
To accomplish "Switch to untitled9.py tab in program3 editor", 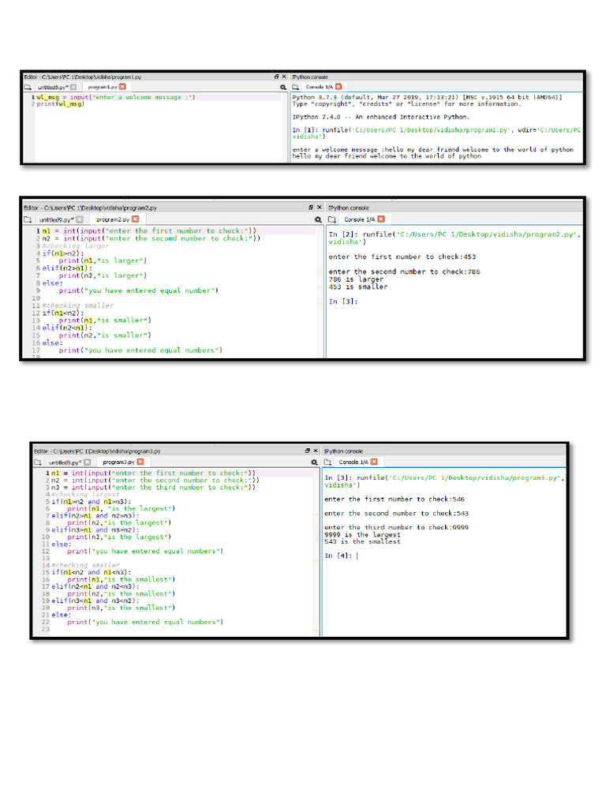I will [x=64, y=462].
